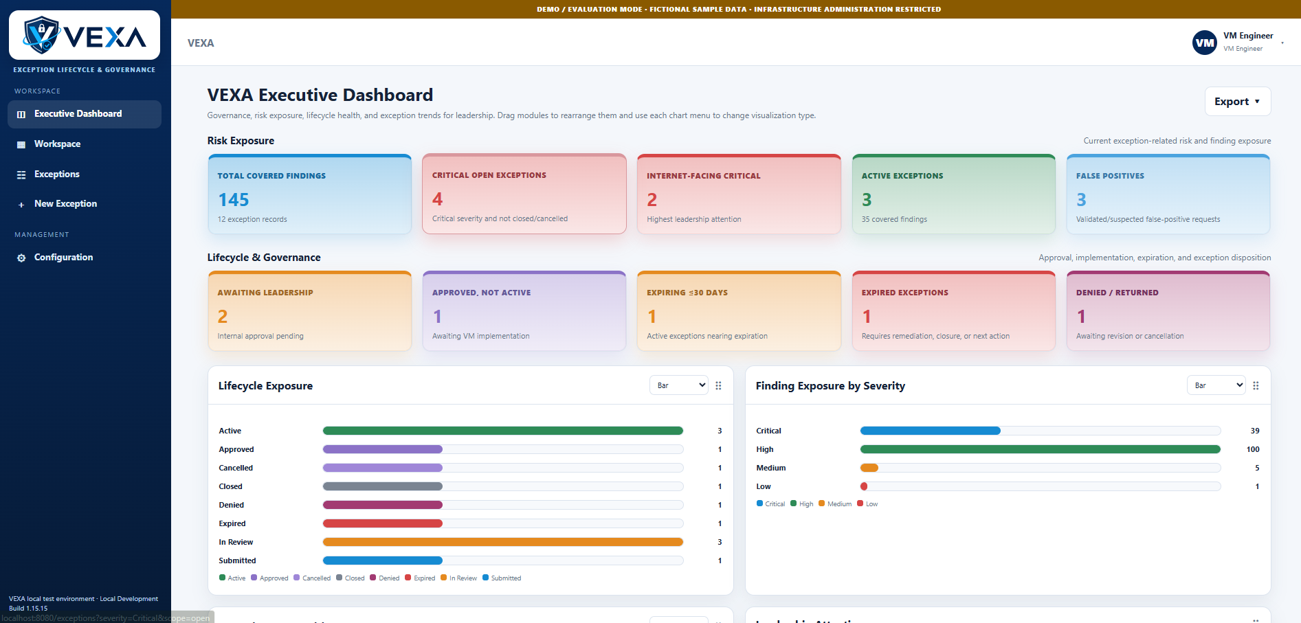
Task: Click the Low severity legend swatch
Action: coord(860,503)
